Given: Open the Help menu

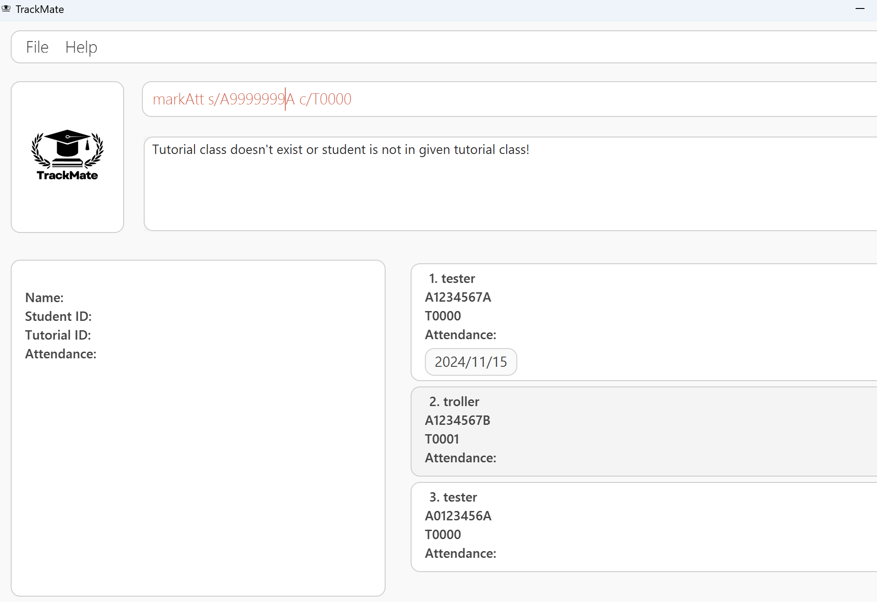Looking at the screenshot, I should click(81, 47).
